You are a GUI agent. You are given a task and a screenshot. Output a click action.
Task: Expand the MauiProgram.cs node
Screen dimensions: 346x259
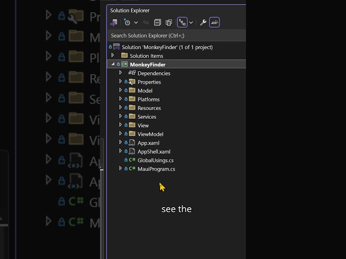click(x=121, y=168)
